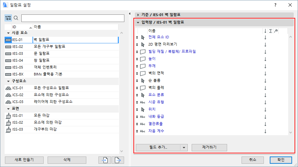298x167 pixels.
Task: Open the 필드 추가 dropdown arrow
Action: click(x=184, y=148)
